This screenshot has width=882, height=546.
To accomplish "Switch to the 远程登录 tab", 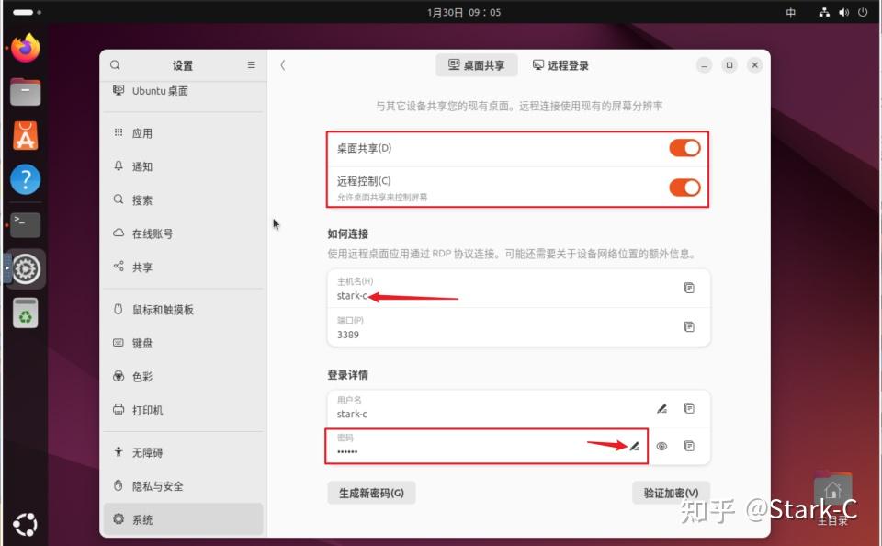I will click(560, 65).
